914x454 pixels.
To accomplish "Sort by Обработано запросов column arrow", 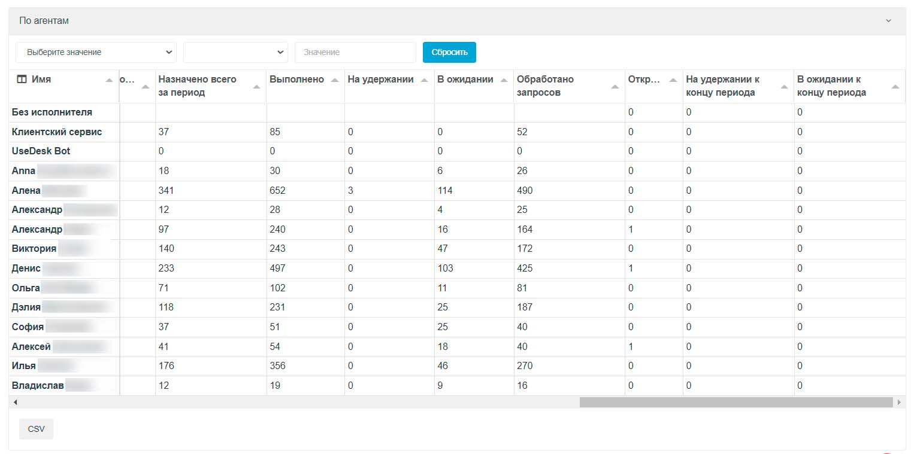I will point(615,87).
